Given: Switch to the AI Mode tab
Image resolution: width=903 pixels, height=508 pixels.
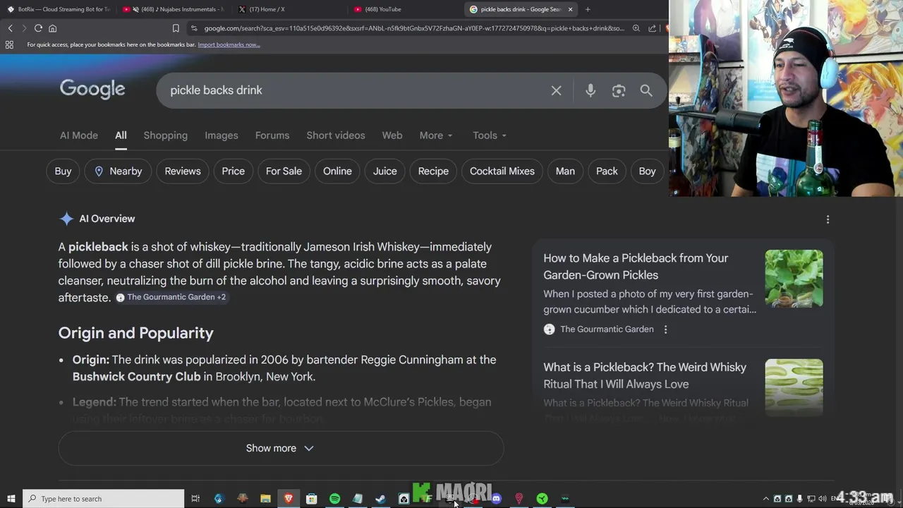Looking at the screenshot, I should point(79,135).
